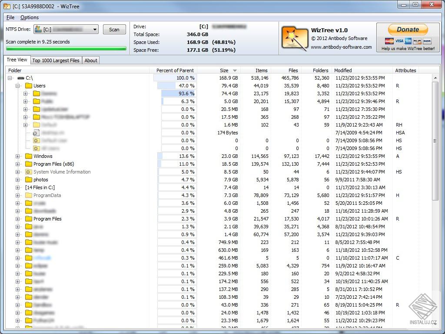
Task: Click the folder icon on the 749.9 MB row
Action: (x=28, y=242)
